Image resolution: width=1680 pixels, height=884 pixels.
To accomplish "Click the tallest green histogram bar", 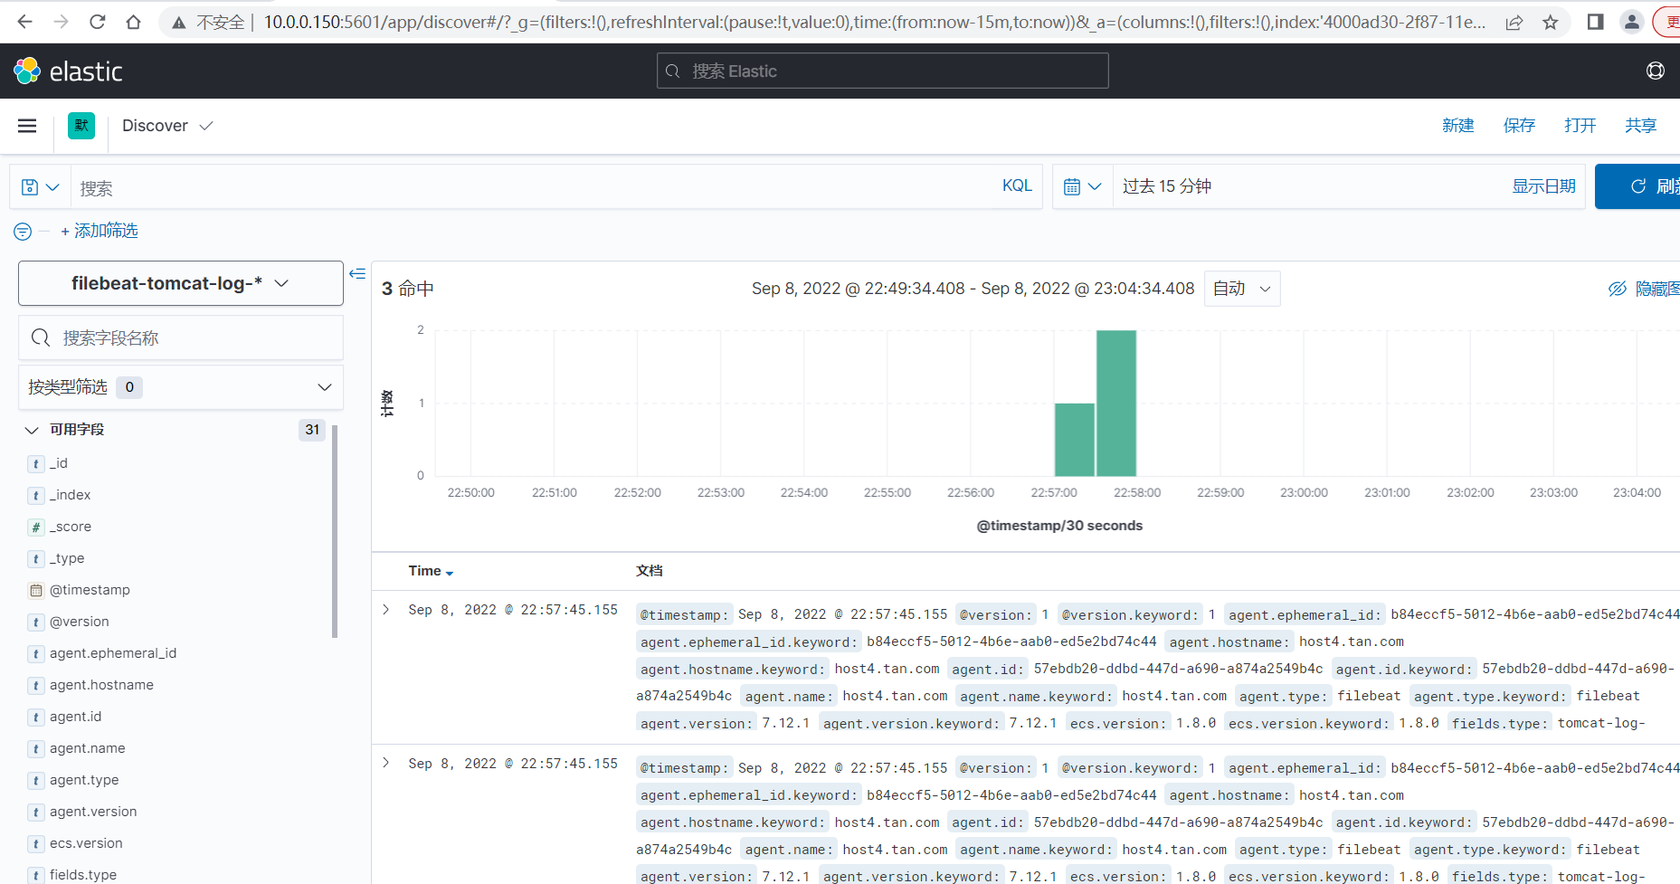I will click(1116, 403).
